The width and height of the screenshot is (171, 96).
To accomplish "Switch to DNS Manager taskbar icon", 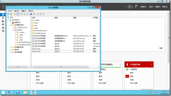I will [x=33, y=93].
